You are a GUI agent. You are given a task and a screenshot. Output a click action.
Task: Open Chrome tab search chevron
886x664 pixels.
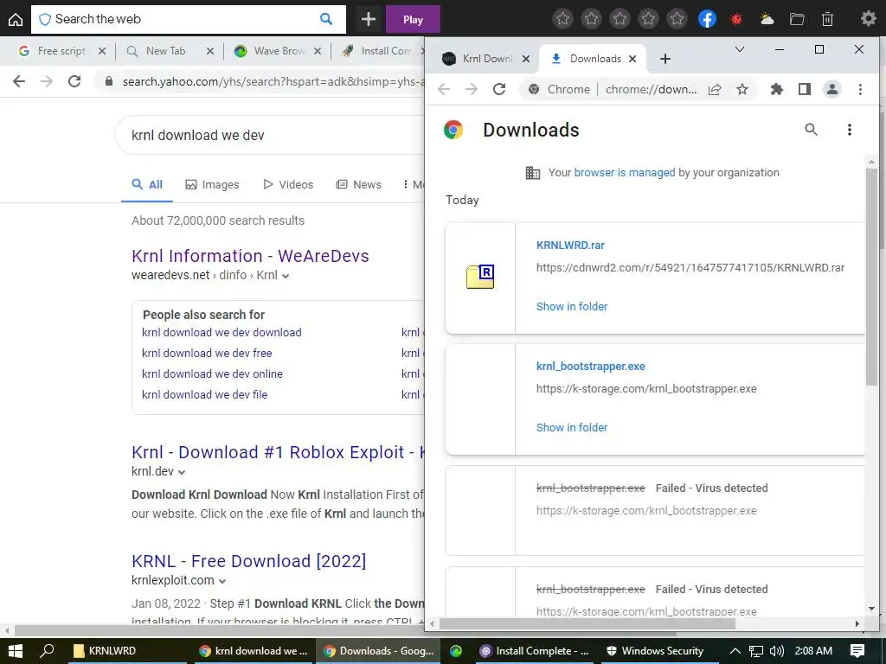coord(739,49)
